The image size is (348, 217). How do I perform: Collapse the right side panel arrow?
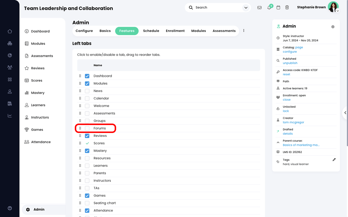[x=345, y=113]
